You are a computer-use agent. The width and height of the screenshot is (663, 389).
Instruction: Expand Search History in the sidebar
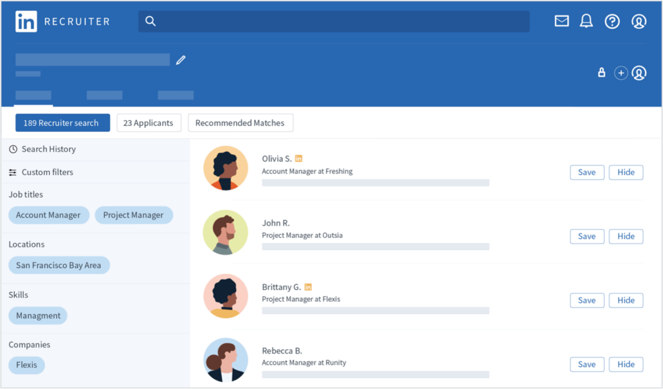click(x=49, y=149)
